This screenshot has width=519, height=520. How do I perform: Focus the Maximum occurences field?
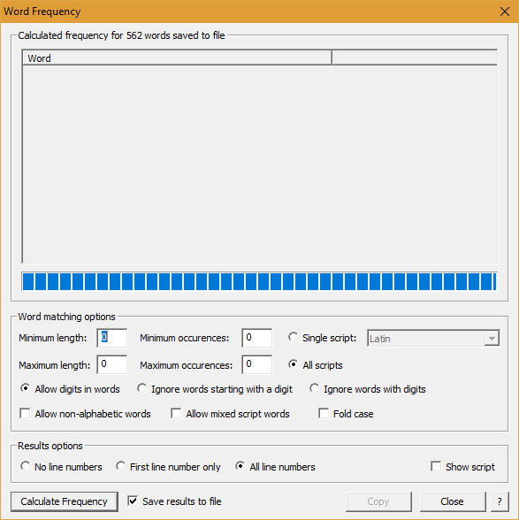[257, 364]
